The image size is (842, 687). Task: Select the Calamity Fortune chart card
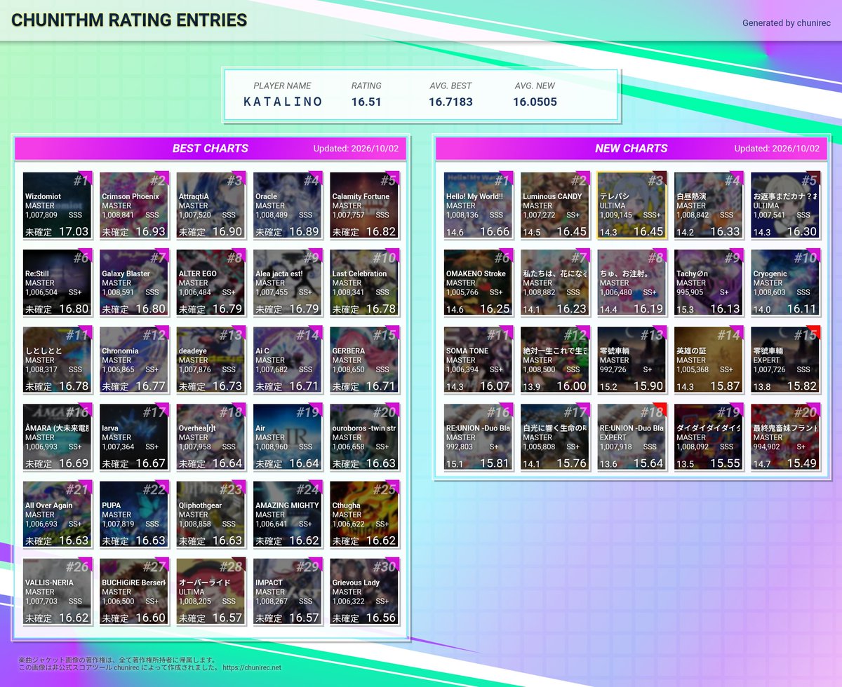(x=365, y=205)
